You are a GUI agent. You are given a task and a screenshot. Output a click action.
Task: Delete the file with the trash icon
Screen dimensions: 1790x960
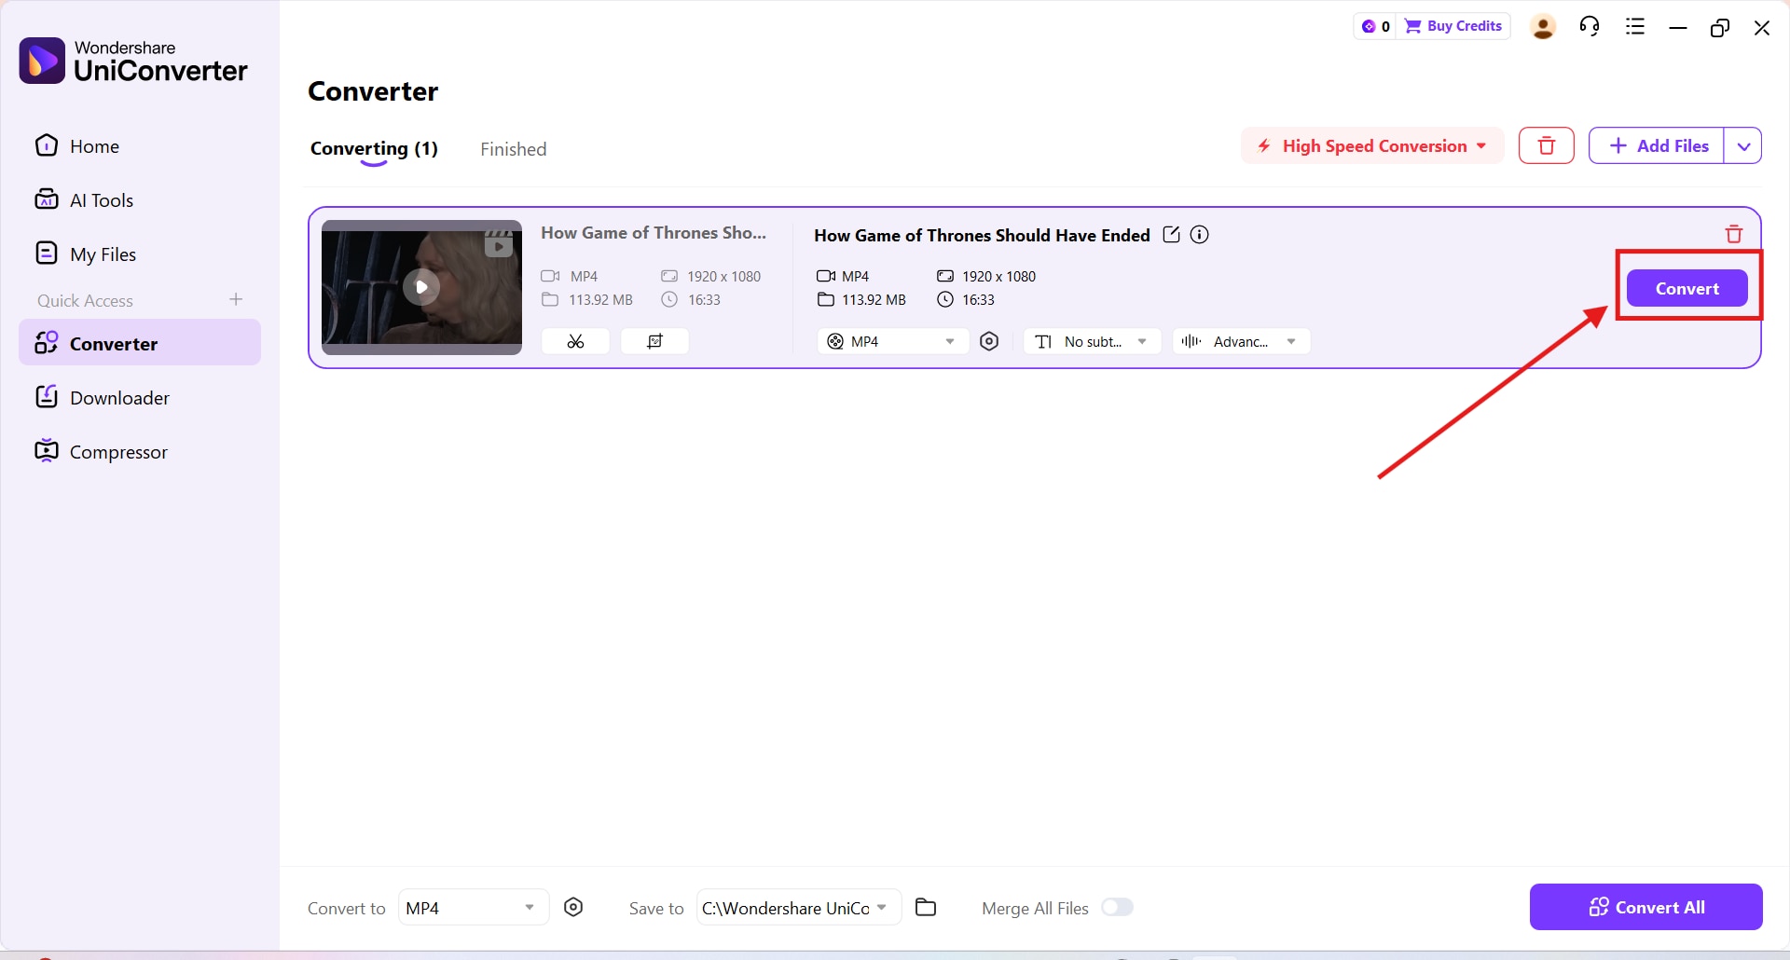click(1733, 233)
